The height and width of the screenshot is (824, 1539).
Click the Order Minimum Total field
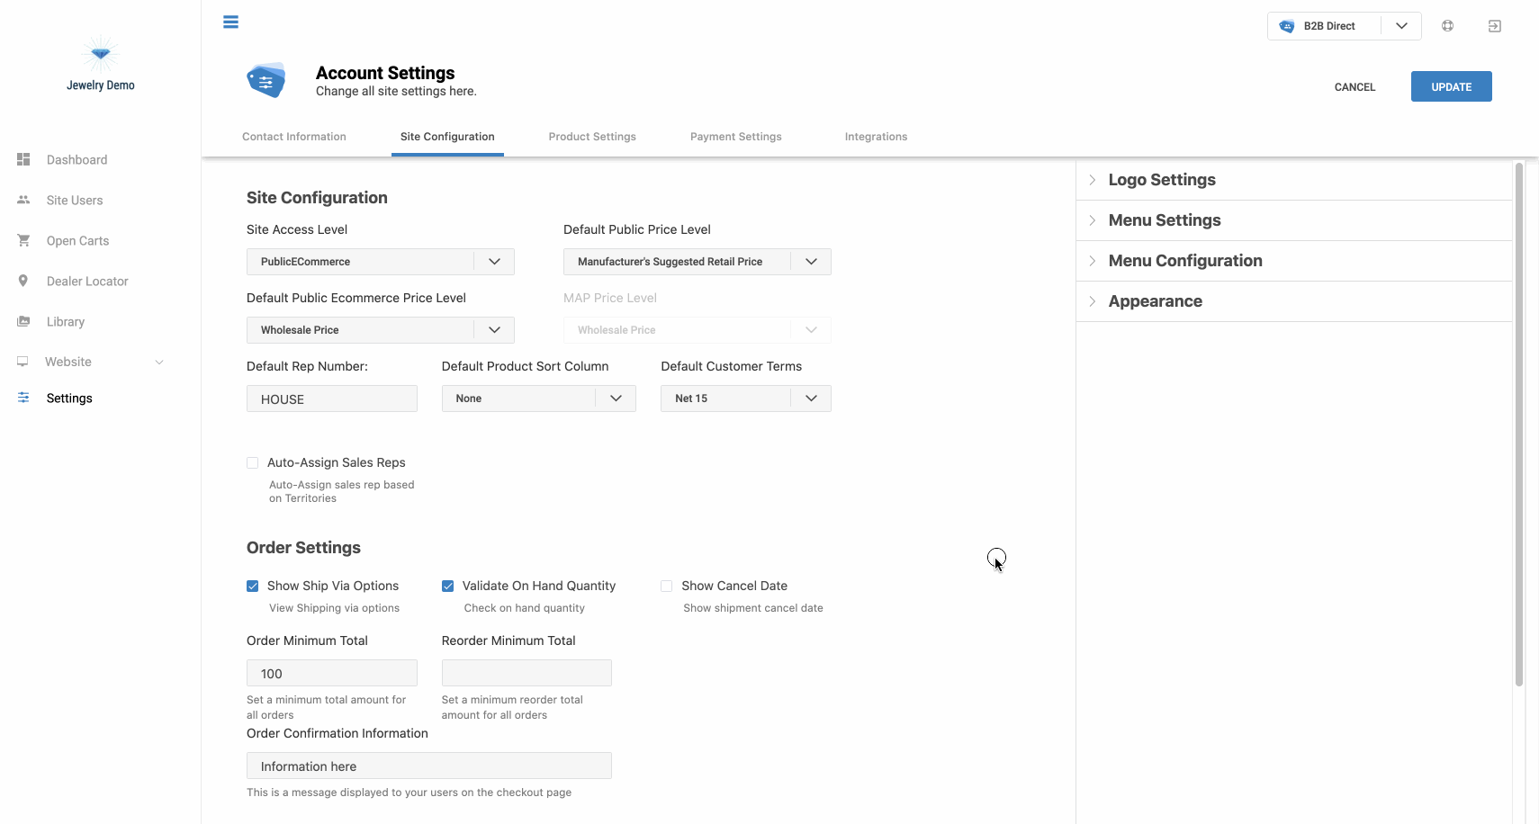pyautogui.click(x=331, y=673)
